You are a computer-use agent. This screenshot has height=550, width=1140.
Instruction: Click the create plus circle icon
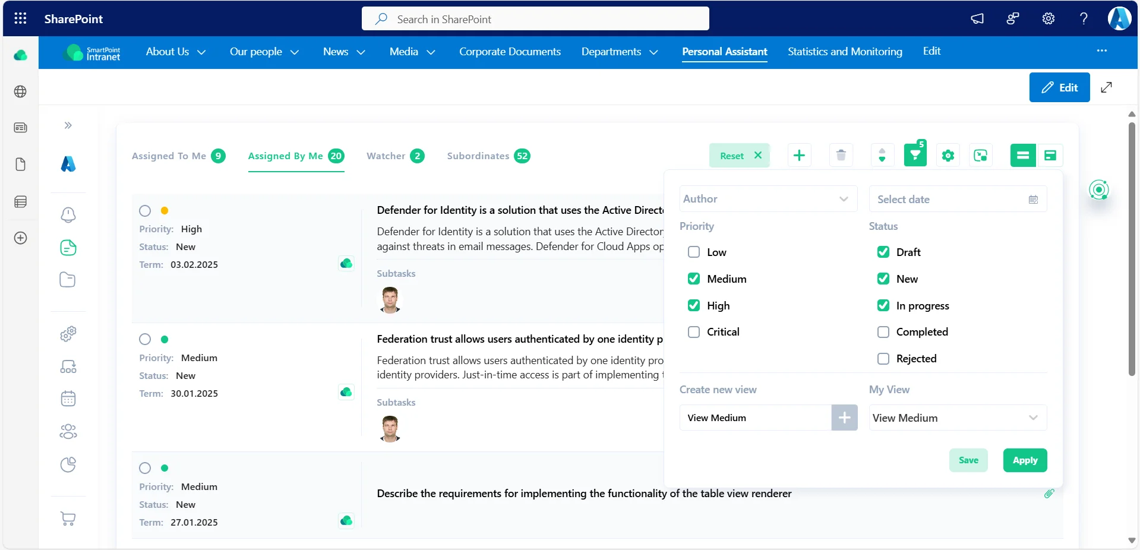click(20, 238)
